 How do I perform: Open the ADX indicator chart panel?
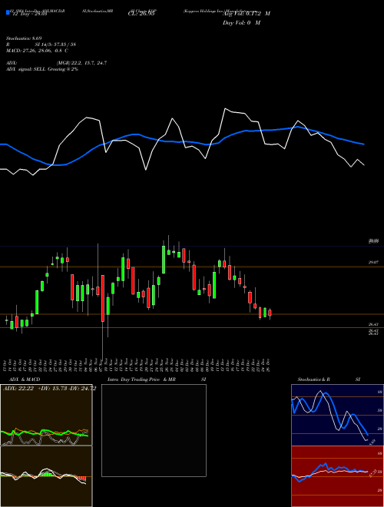point(46,415)
